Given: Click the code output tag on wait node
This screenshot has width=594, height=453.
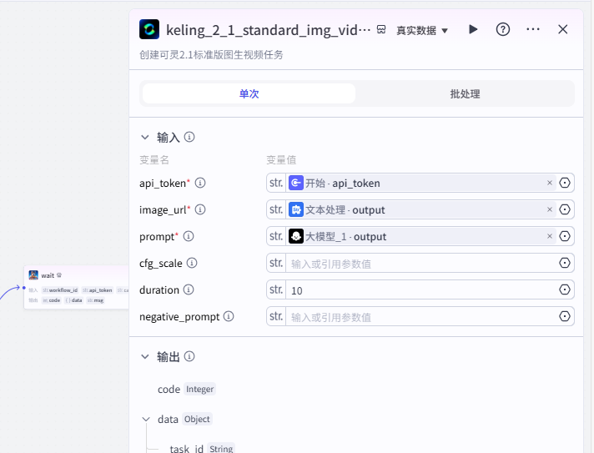Looking at the screenshot, I should click(51, 300).
